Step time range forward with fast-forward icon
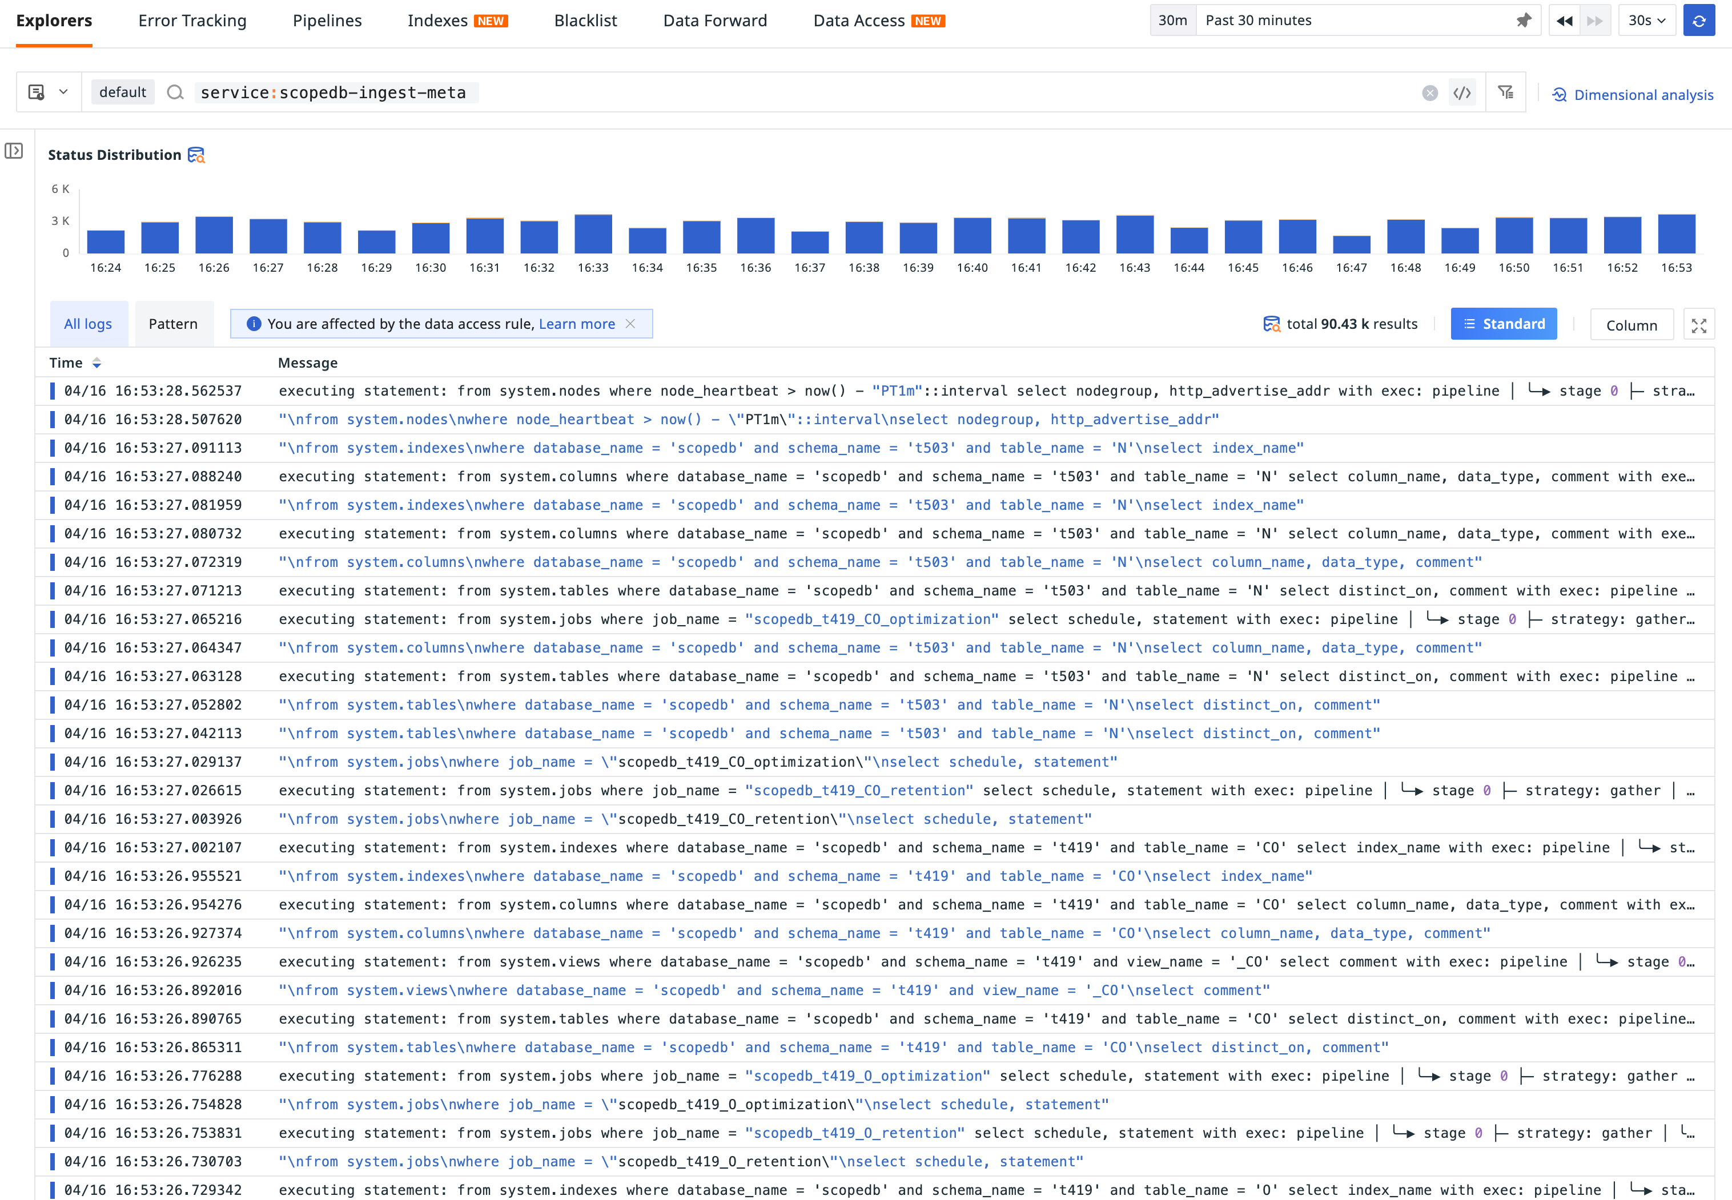This screenshot has height=1200, width=1732. click(1594, 21)
